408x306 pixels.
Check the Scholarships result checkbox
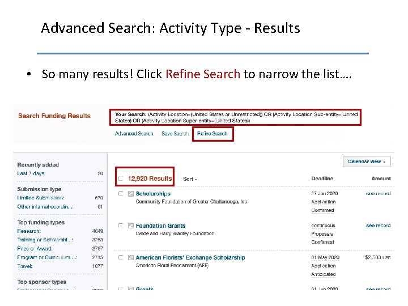coord(121,194)
